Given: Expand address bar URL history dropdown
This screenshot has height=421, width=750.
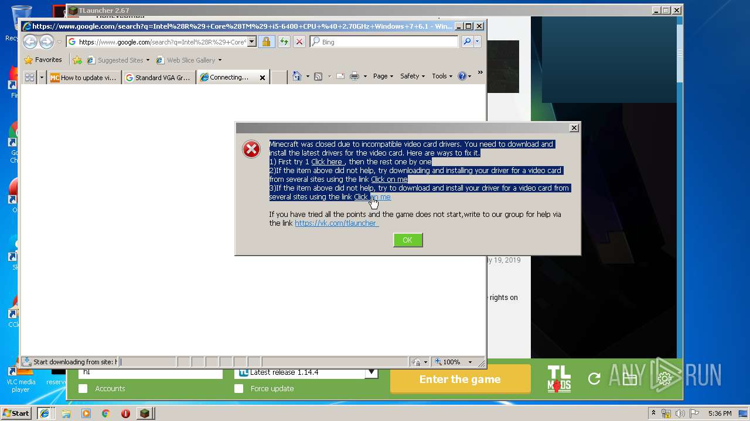Looking at the screenshot, I should tap(252, 42).
